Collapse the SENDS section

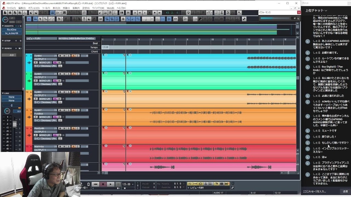pyautogui.click(x=3, y=49)
